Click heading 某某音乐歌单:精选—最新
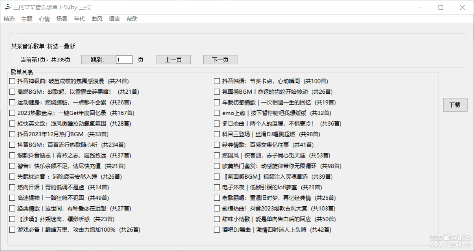This screenshot has height=251, width=474. [x=43, y=47]
